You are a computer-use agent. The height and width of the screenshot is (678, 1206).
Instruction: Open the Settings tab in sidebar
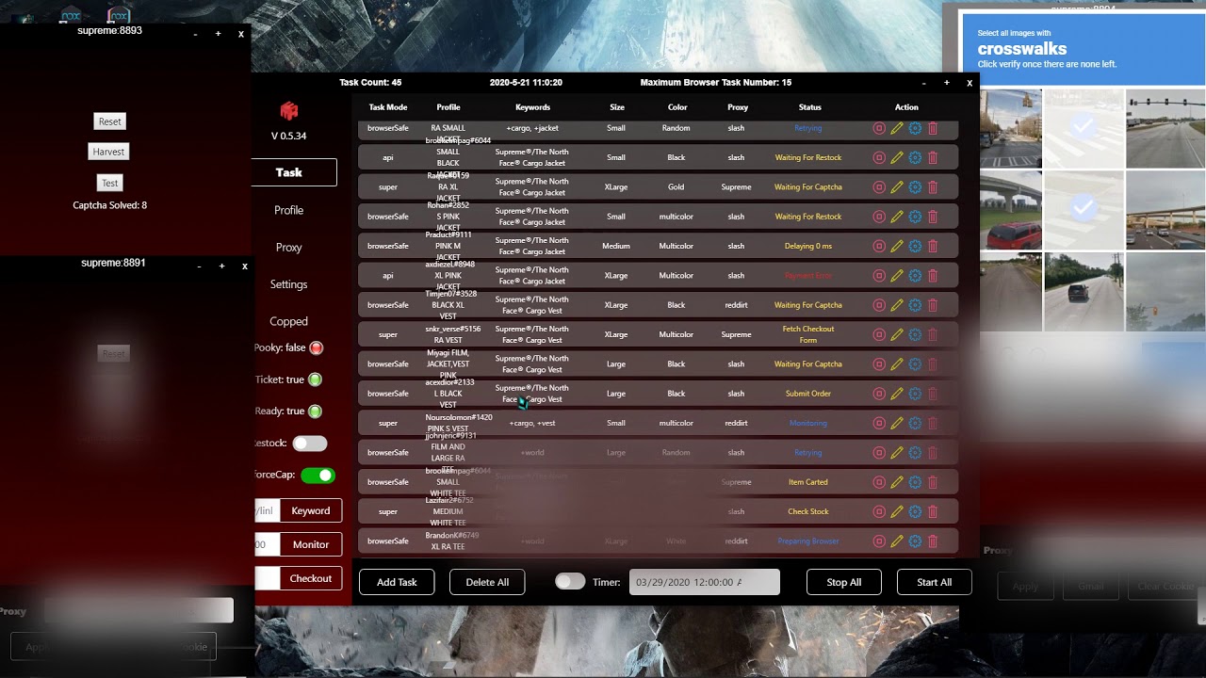[x=288, y=284]
